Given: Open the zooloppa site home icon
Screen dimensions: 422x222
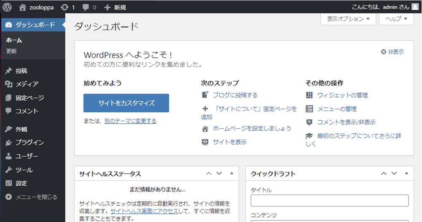Looking at the screenshot, I should [23, 7].
